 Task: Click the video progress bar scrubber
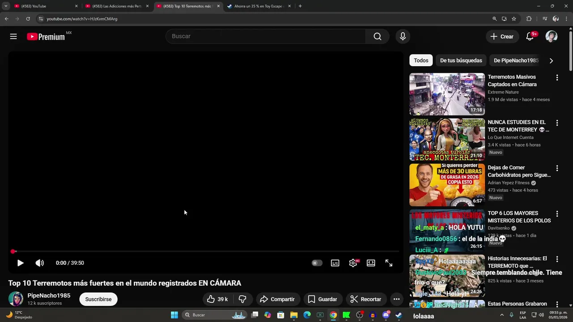click(13, 252)
